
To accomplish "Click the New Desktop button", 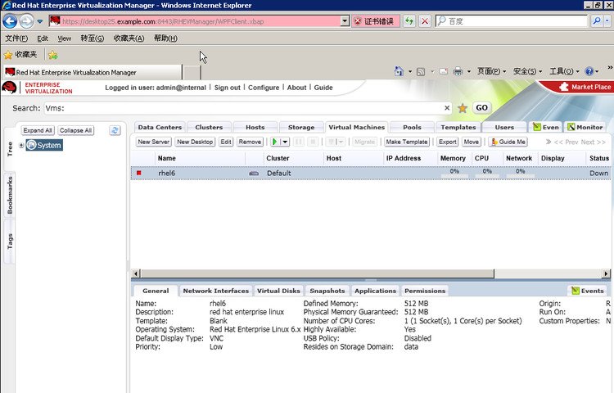I will click(195, 142).
